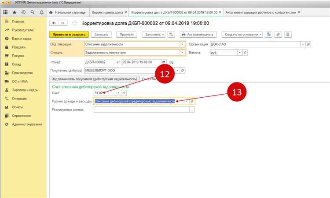Viewport: 330px width, 198px height.
Task: Open ОС и НМА section
Action: pos(20,81)
